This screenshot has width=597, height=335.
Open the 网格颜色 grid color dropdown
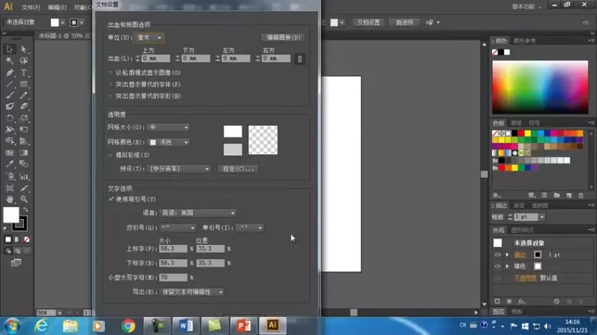[x=168, y=142]
